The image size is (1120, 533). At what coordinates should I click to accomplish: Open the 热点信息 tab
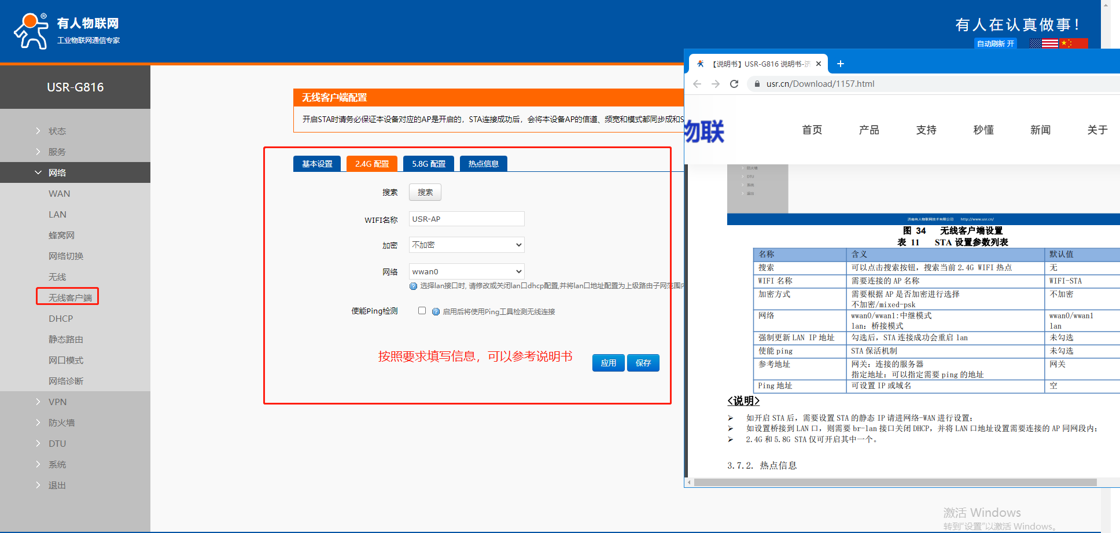click(483, 164)
